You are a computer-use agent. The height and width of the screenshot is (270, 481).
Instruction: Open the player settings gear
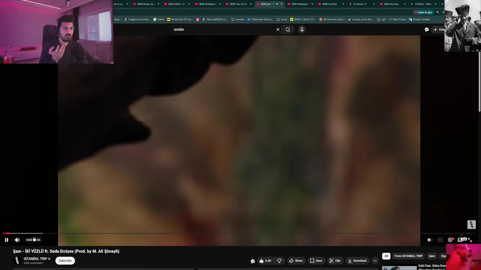click(450, 240)
